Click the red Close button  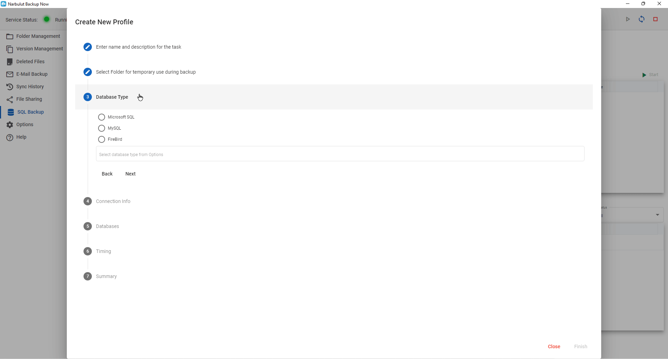(554, 346)
